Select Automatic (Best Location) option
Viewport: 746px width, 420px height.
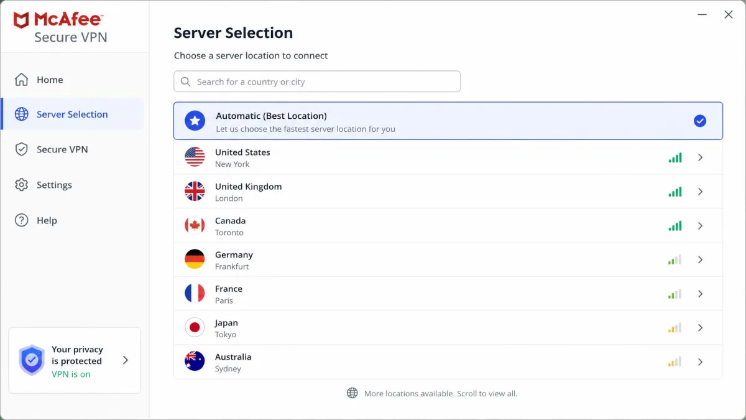tap(448, 121)
